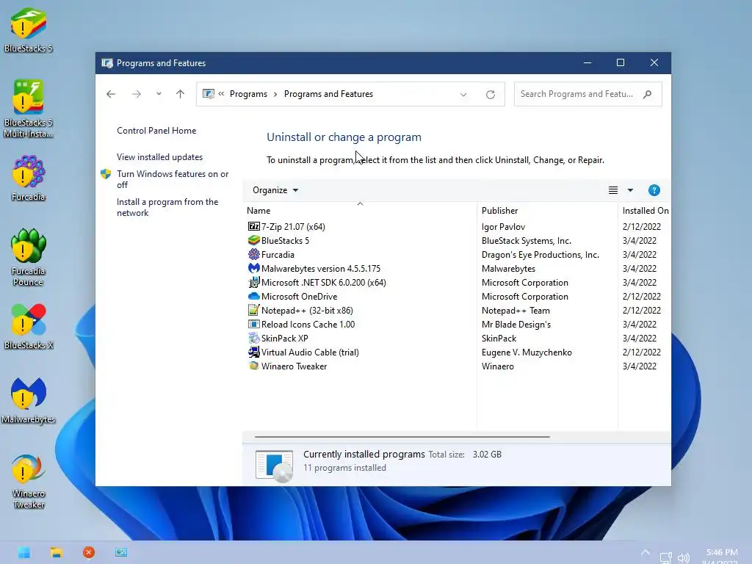Open BlueStacks 5 desktop shortcut

(x=29, y=29)
